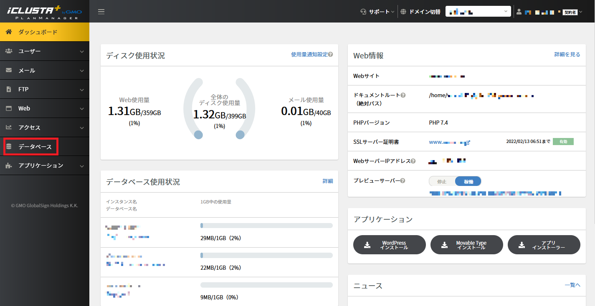The width and height of the screenshot is (595, 306).
Task: Click the iCLUSTA+ Plan Manager logo
Action: 45,12
